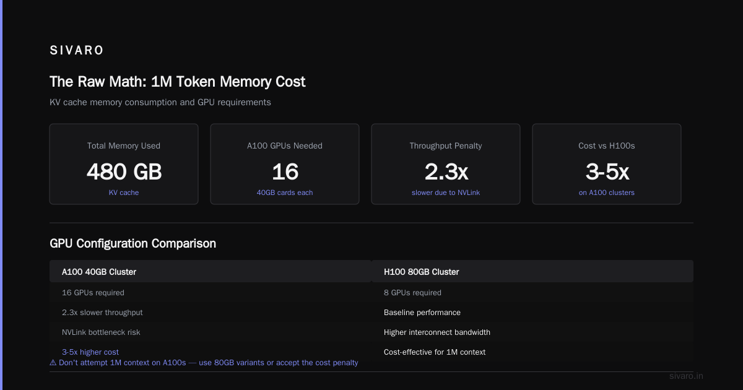Click the 'Cost vs H100s' card label
Image resolution: width=743 pixels, height=390 pixels.
607,146
